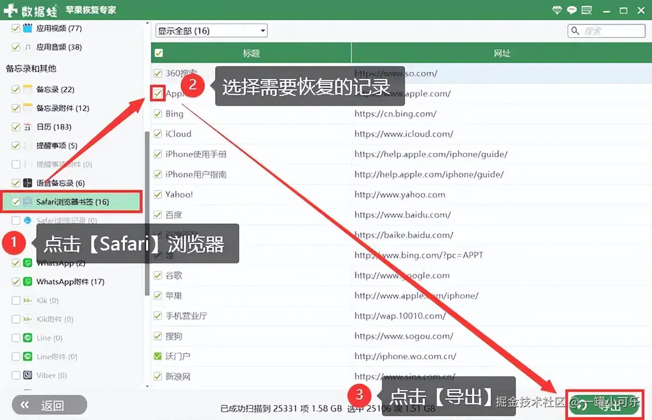Click the Line附件 app icon
The width and height of the screenshot is (652, 420).
click(x=27, y=356)
